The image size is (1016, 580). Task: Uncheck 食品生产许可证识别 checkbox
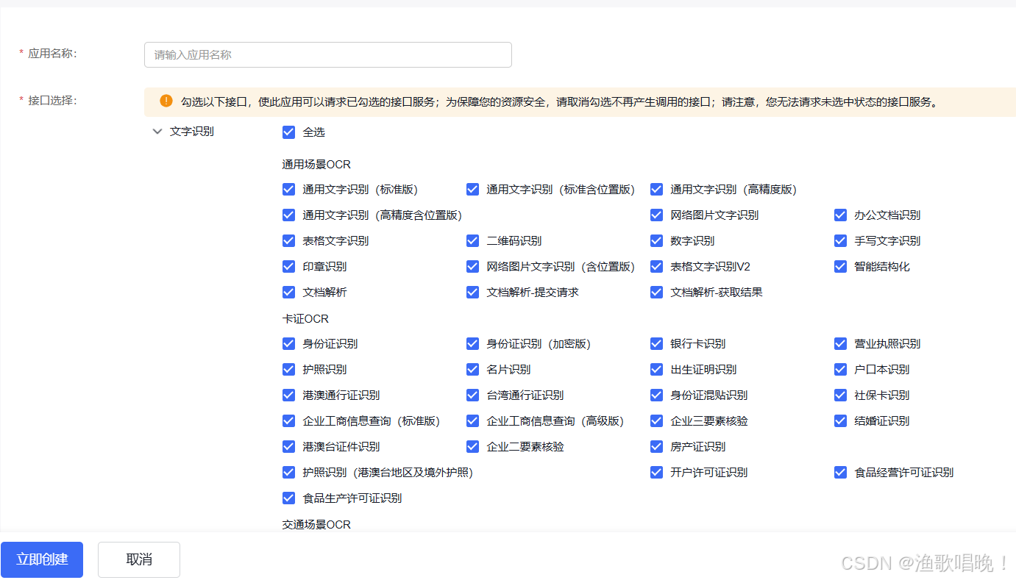tap(288, 498)
